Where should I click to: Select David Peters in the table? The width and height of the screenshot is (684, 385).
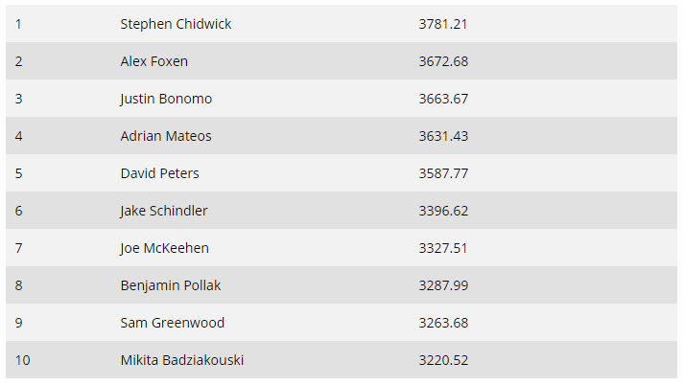click(159, 173)
